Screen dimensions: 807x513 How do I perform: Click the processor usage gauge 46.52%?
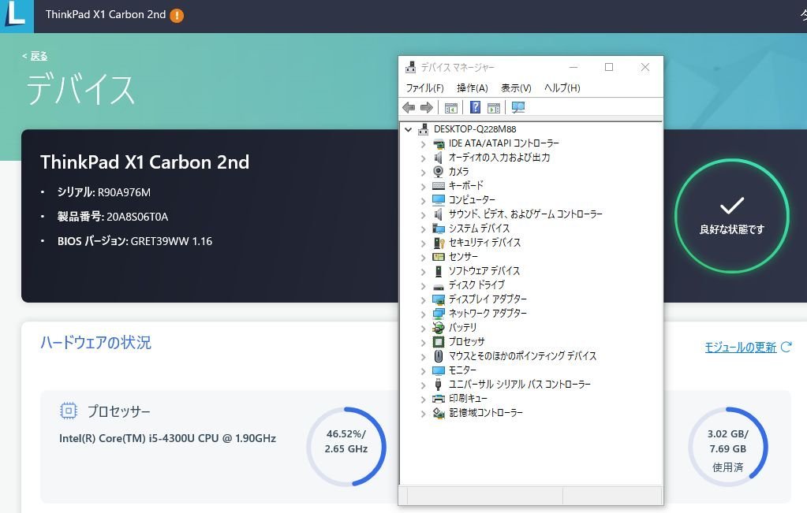(x=346, y=447)
